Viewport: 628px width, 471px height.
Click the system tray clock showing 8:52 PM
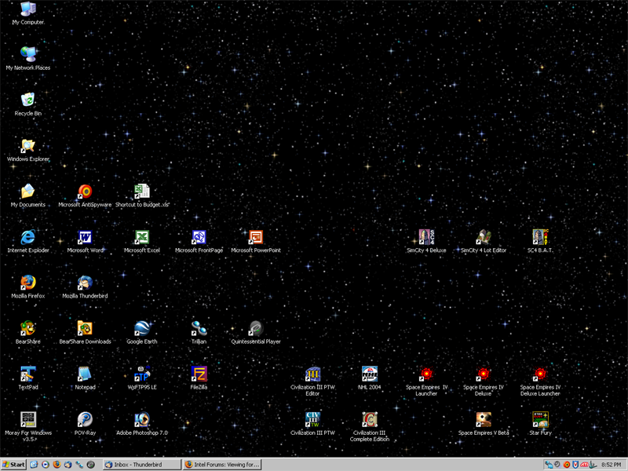[x=611, y=465]
